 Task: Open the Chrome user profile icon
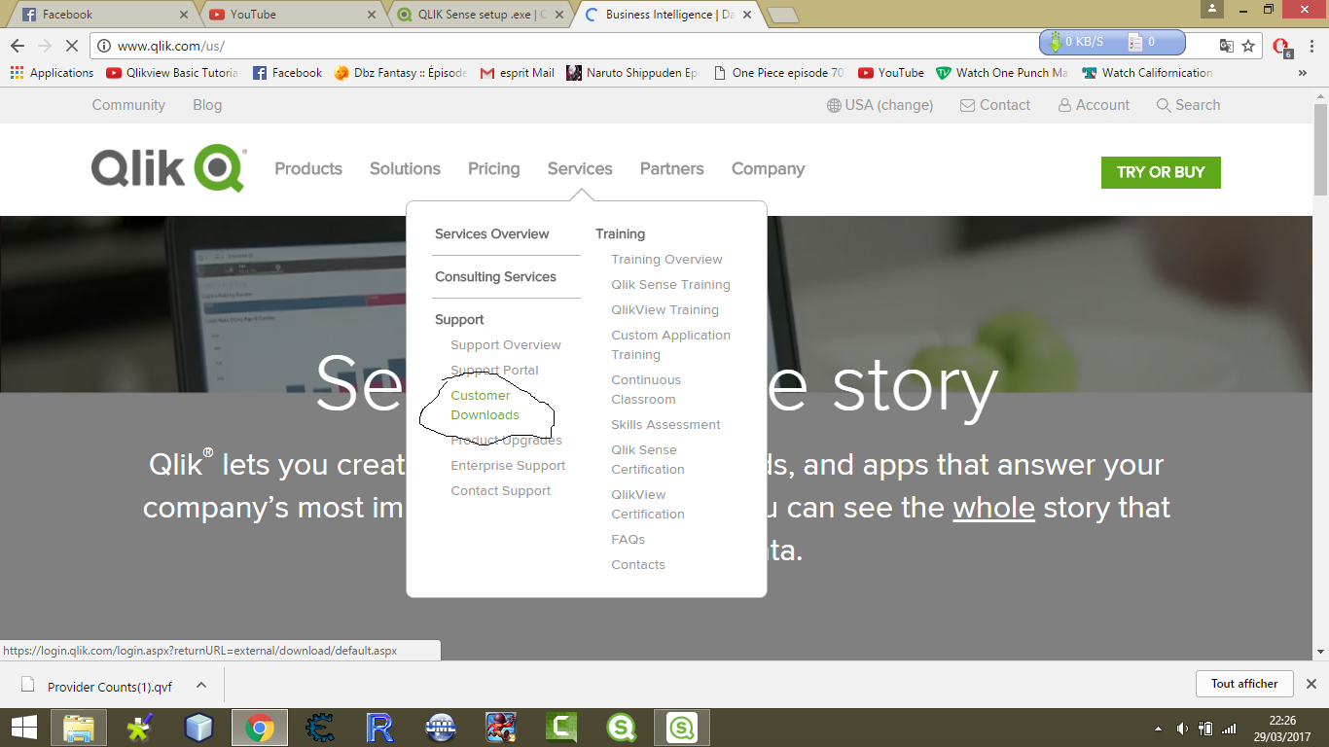tap(1211, 10)
